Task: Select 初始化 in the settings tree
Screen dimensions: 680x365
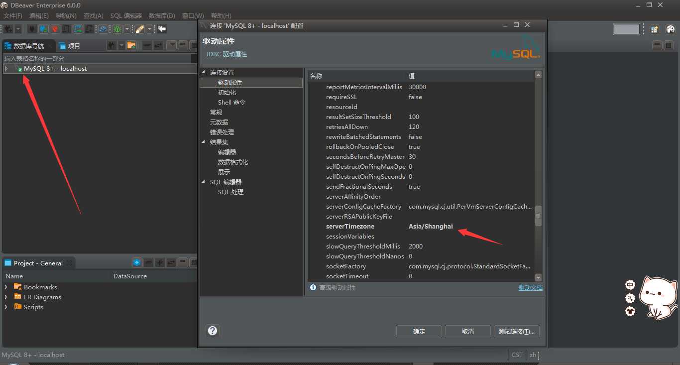Action: (227, 92)
